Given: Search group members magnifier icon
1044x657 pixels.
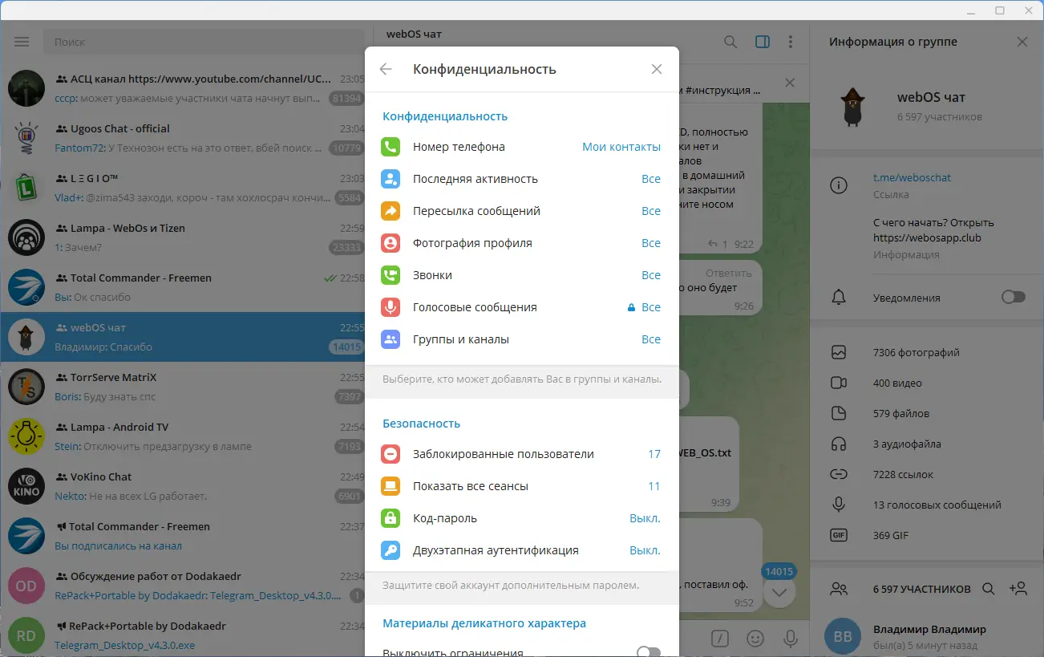Looking at the screenshot, I should [x=989, y=589].
